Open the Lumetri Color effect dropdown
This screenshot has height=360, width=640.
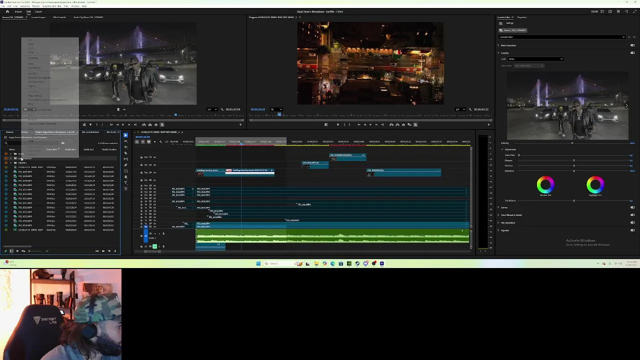pyautogui.click(x=562, y=37)
